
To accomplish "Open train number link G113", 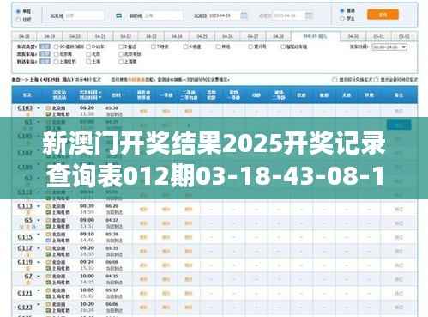I will 25,206.
